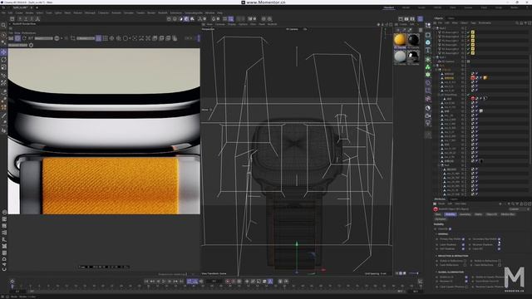The width and height of the screenshot is (532, 299).
Task: Open the Render menu in main menu bar
Action: coord(151,13)
